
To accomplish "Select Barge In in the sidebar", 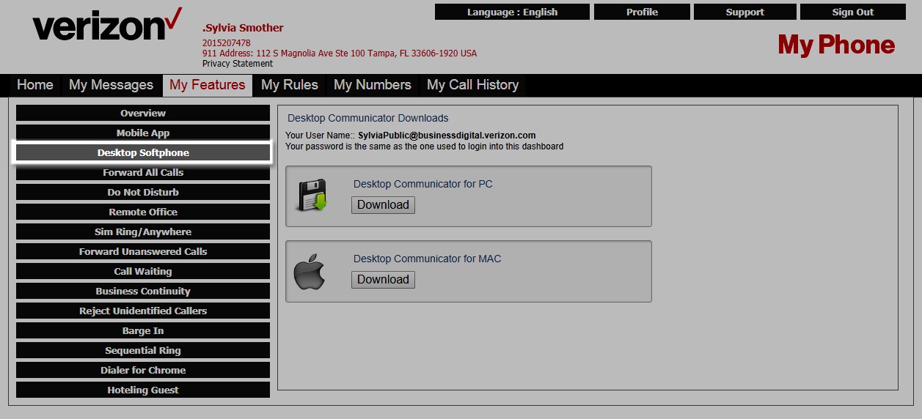I will 143,330.
